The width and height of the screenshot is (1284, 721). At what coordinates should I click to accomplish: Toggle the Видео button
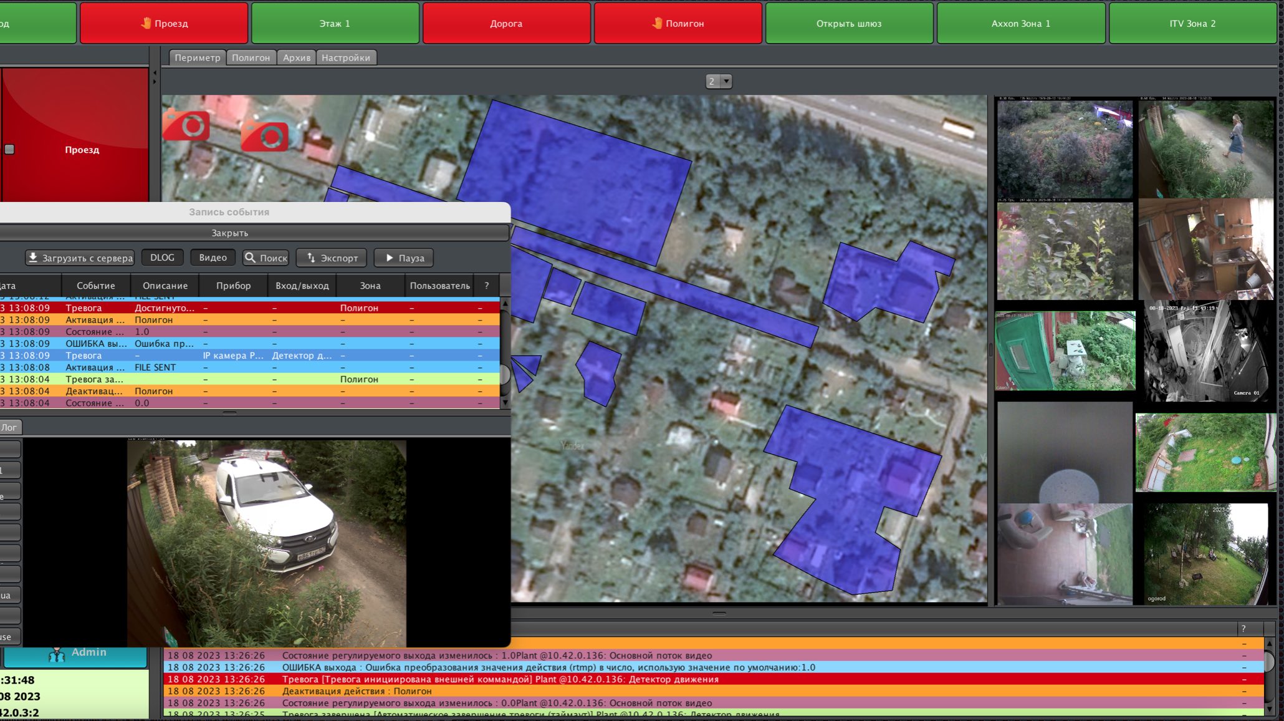213,258
